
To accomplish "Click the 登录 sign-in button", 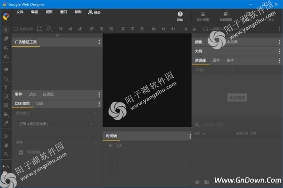I will (94, 12).
